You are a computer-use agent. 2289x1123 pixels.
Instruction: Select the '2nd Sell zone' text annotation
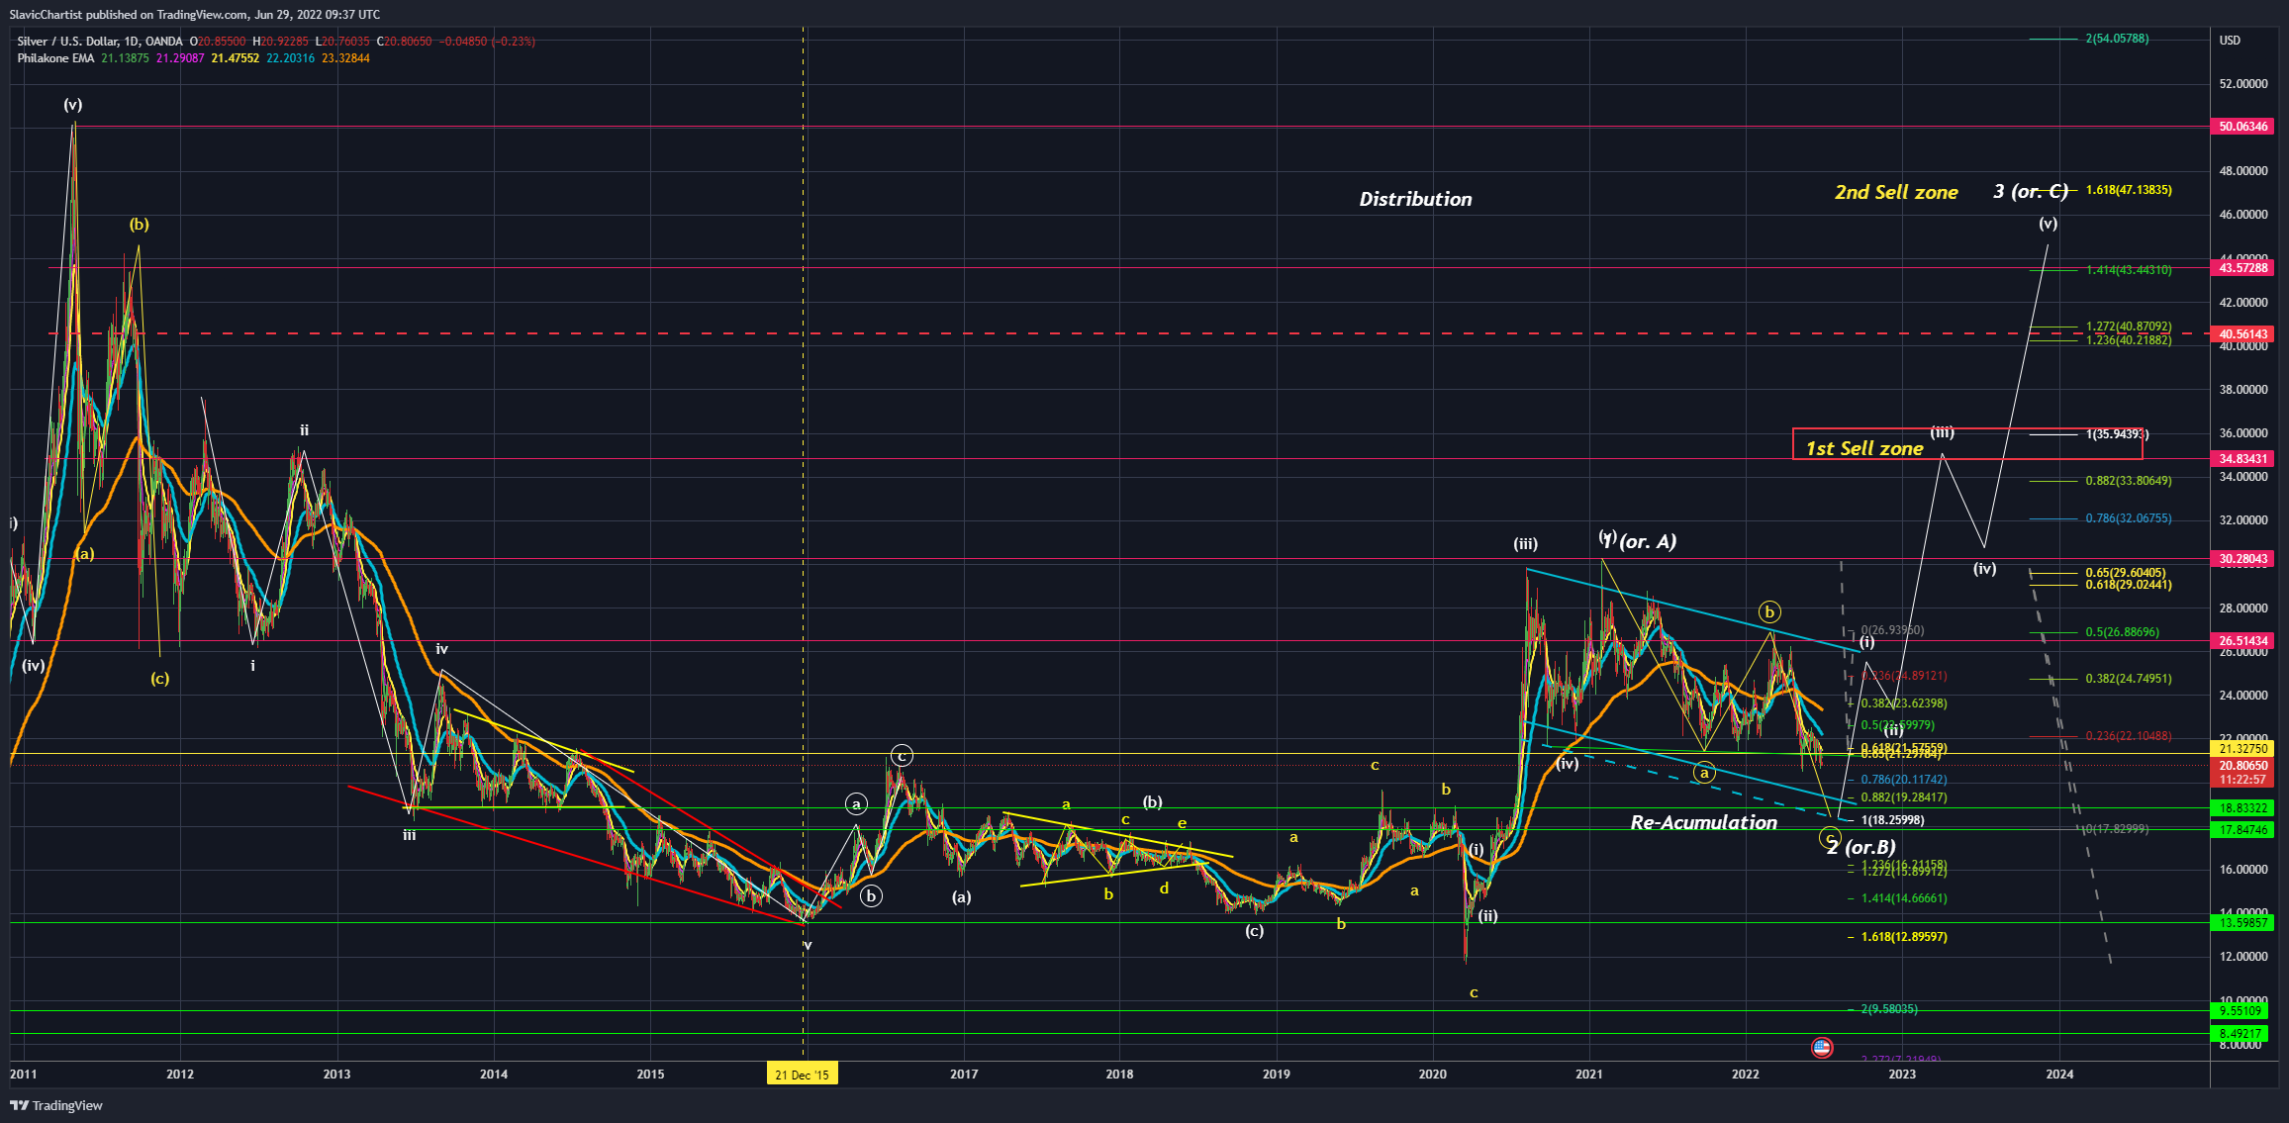coord(1896,192)
